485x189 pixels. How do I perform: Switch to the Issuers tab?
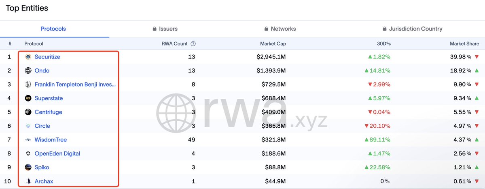click(x=165, y=29)
